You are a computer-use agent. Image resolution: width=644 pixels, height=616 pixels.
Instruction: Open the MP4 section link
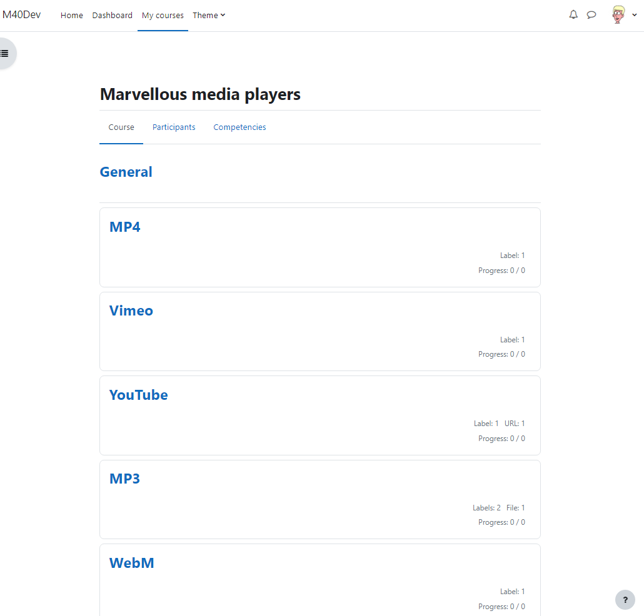click(x=125, y=227)
